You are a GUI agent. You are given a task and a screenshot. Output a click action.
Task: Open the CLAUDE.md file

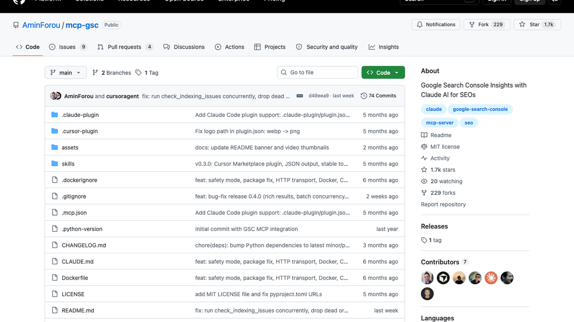pos(77,261)
